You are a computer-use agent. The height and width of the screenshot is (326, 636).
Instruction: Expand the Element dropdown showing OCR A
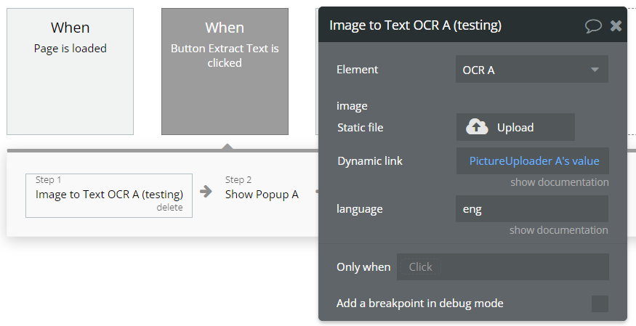(532, 70)
